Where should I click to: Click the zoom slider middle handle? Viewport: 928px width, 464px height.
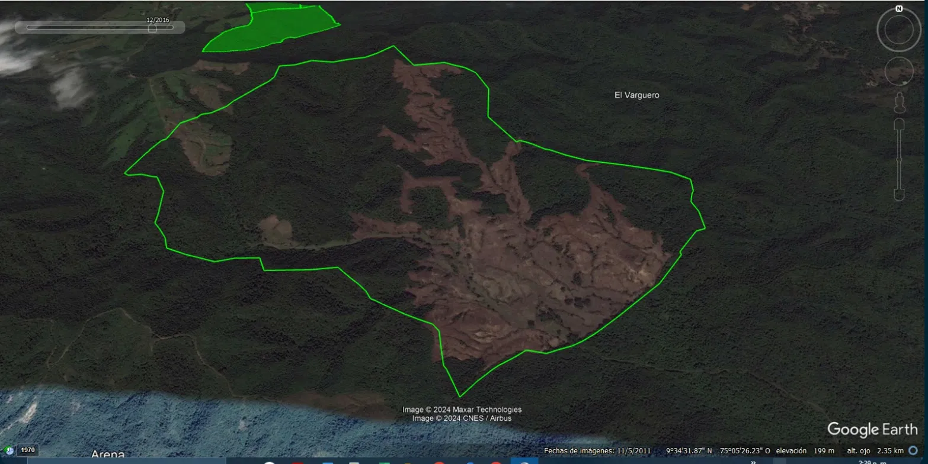pyautogui.click(x=899, y=159)
